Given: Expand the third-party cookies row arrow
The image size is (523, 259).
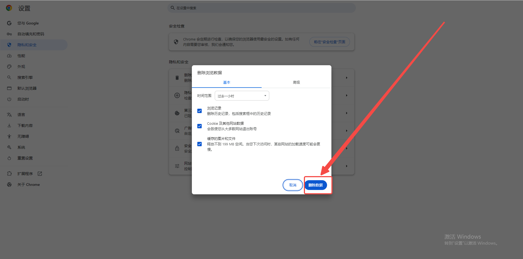Looking at the screenshot, I should point(347,113).
